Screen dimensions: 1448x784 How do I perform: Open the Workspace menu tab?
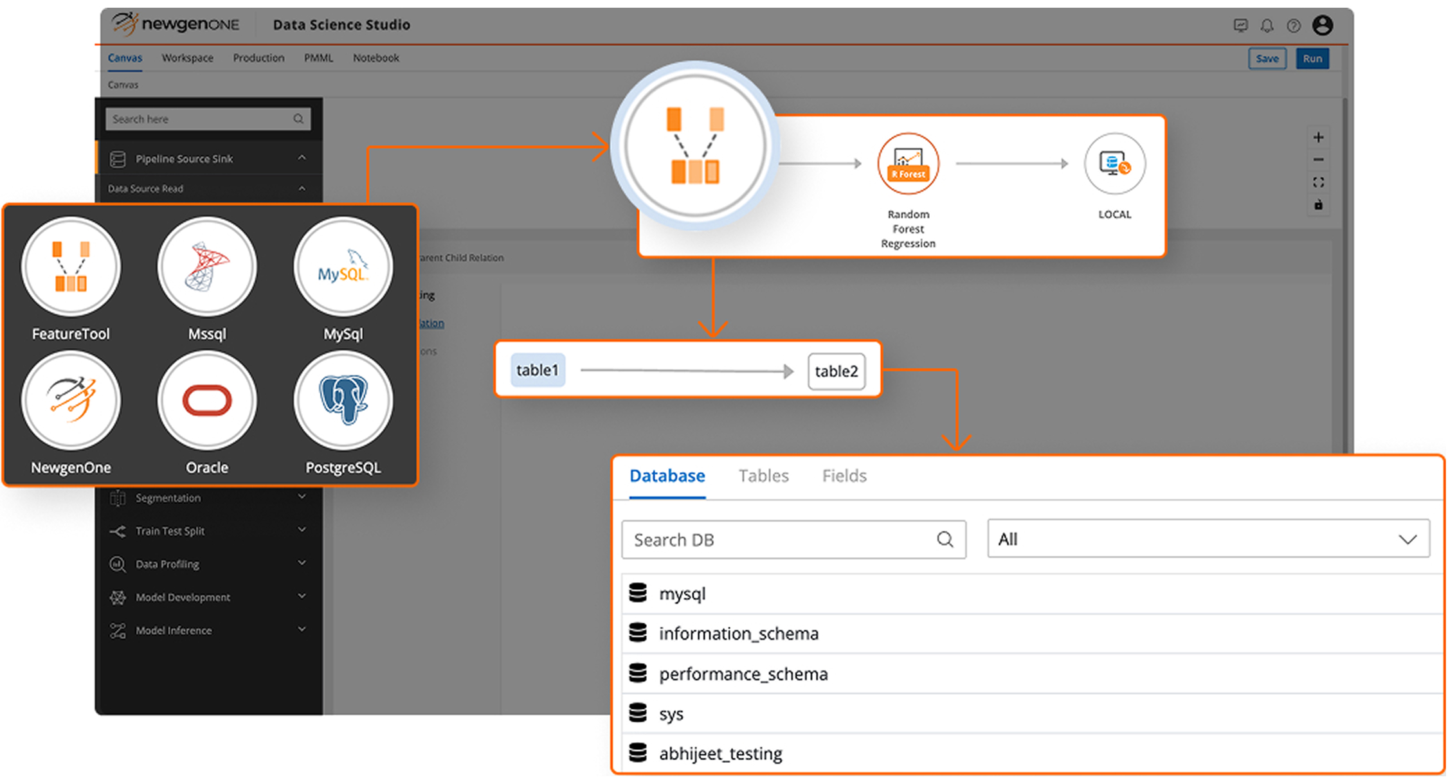pyautogui.click(x=187, y=58)
